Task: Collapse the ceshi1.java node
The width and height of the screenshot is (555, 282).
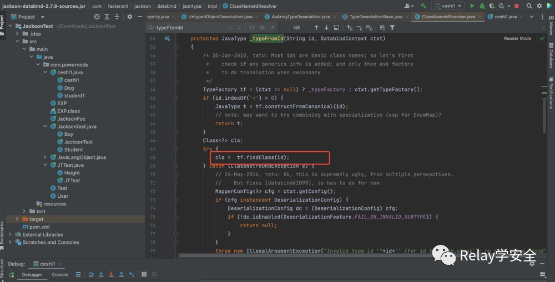Action: 46,72
